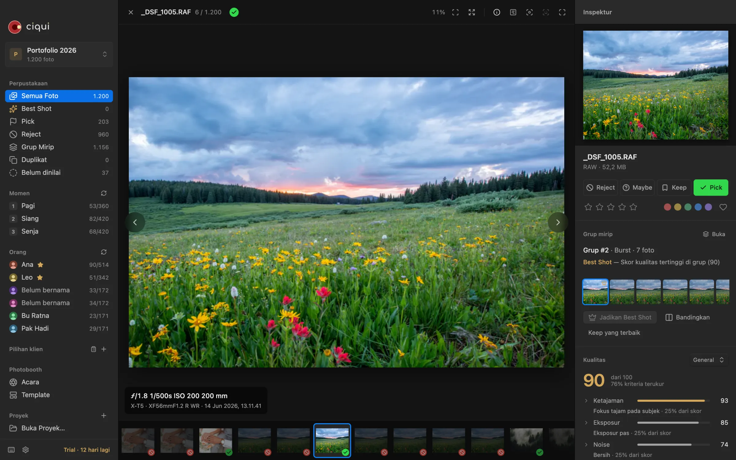The width and height of the screenshot is (736, 460).
Task: Mark photo as Reject in Inspektur
Action: click(600, 187)
